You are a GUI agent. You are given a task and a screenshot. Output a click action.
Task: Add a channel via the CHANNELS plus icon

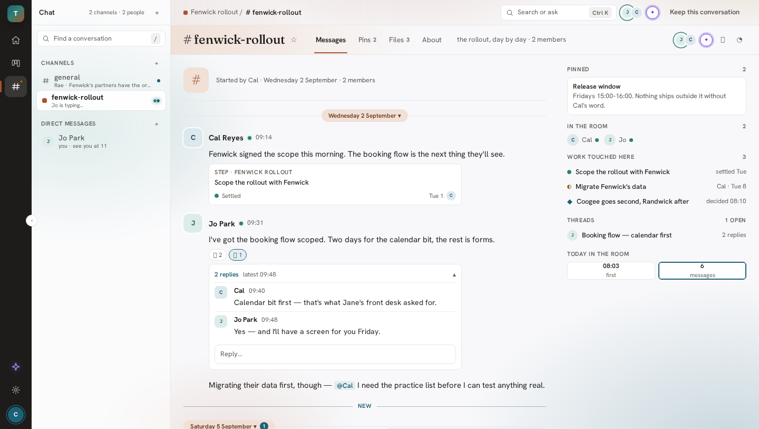157,63
